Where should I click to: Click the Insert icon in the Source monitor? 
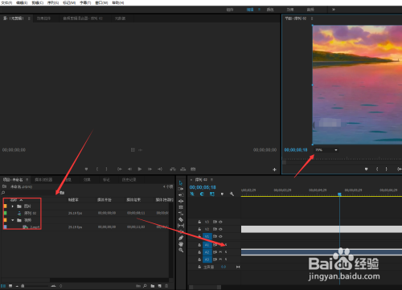[173, 169]
